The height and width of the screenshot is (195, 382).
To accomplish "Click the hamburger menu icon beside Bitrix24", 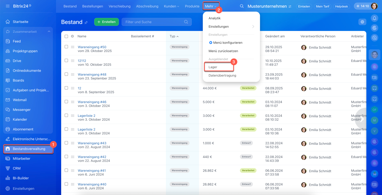I will point(7,6).
